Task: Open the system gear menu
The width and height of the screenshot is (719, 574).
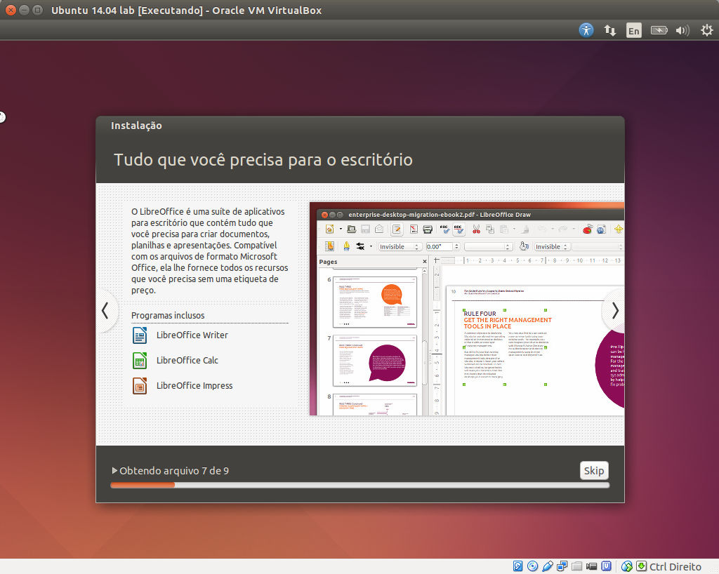Action: [x=706, y=30]
